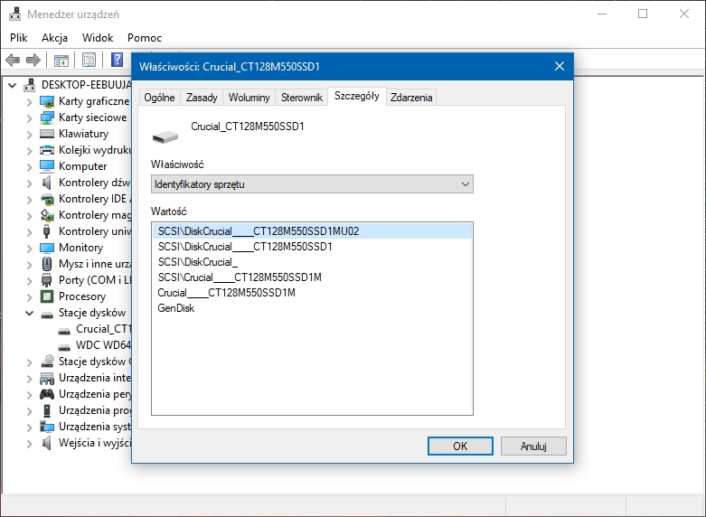706x517 pixels.
Task: Click the Komputer monitor icon
Action: pyautogui.click(x=47, y=166)
